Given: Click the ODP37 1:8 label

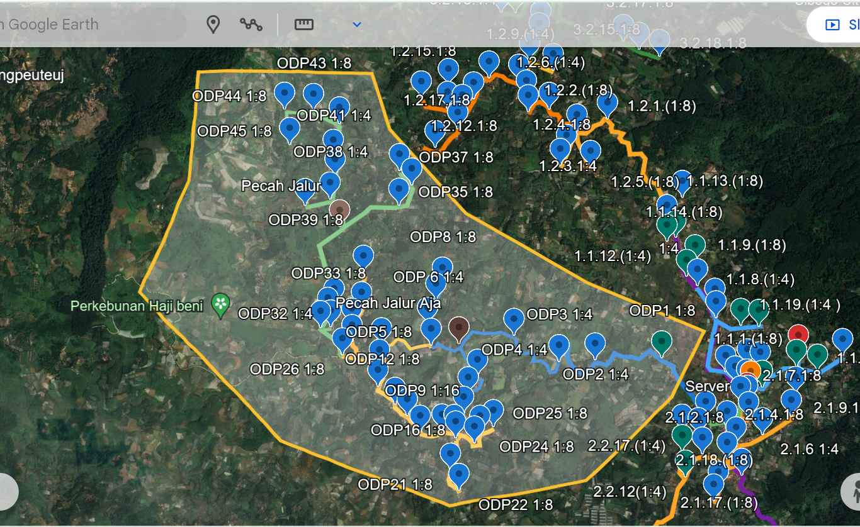Looking at the screenshot, I should (x=456, y=157).
